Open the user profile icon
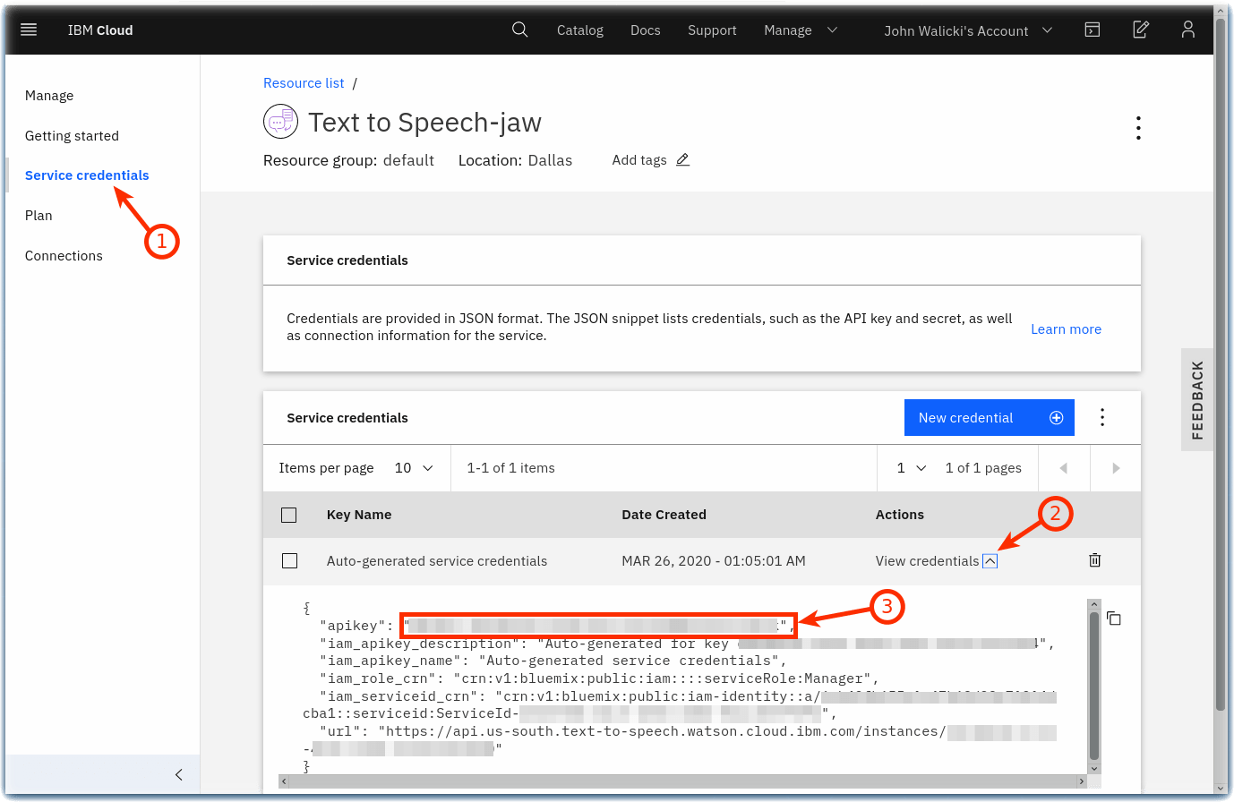Viewport: 1234px width, 802px height. click(1188, 30)
